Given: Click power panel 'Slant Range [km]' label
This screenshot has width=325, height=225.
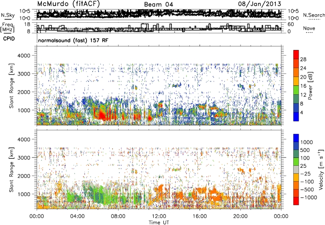Looking at the screenshot, I should click(x=11, y=86).
